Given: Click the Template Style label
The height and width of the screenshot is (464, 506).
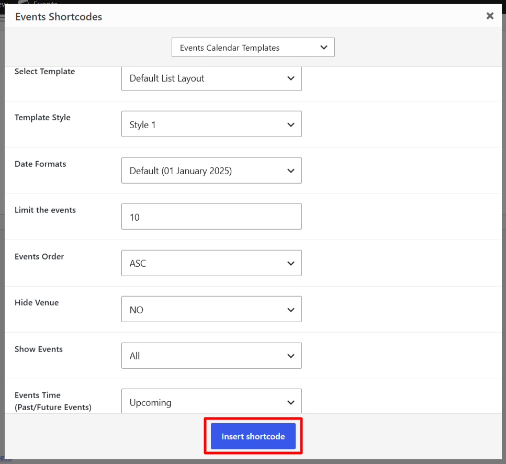Looking at the screenshot, I should [x=42, y=118].
